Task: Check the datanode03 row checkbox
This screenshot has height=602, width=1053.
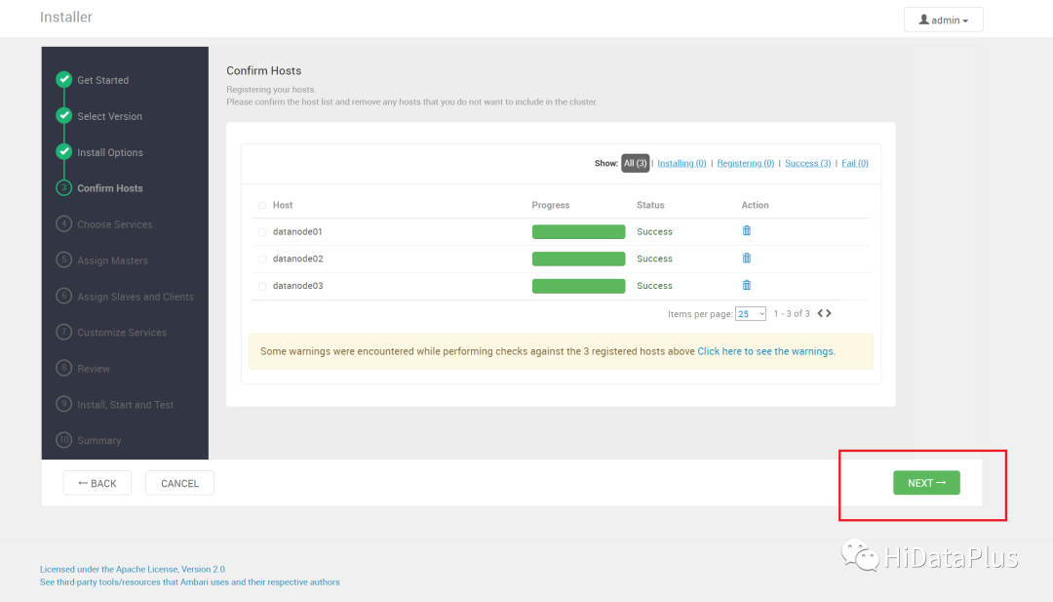Action: click(262, 286)
